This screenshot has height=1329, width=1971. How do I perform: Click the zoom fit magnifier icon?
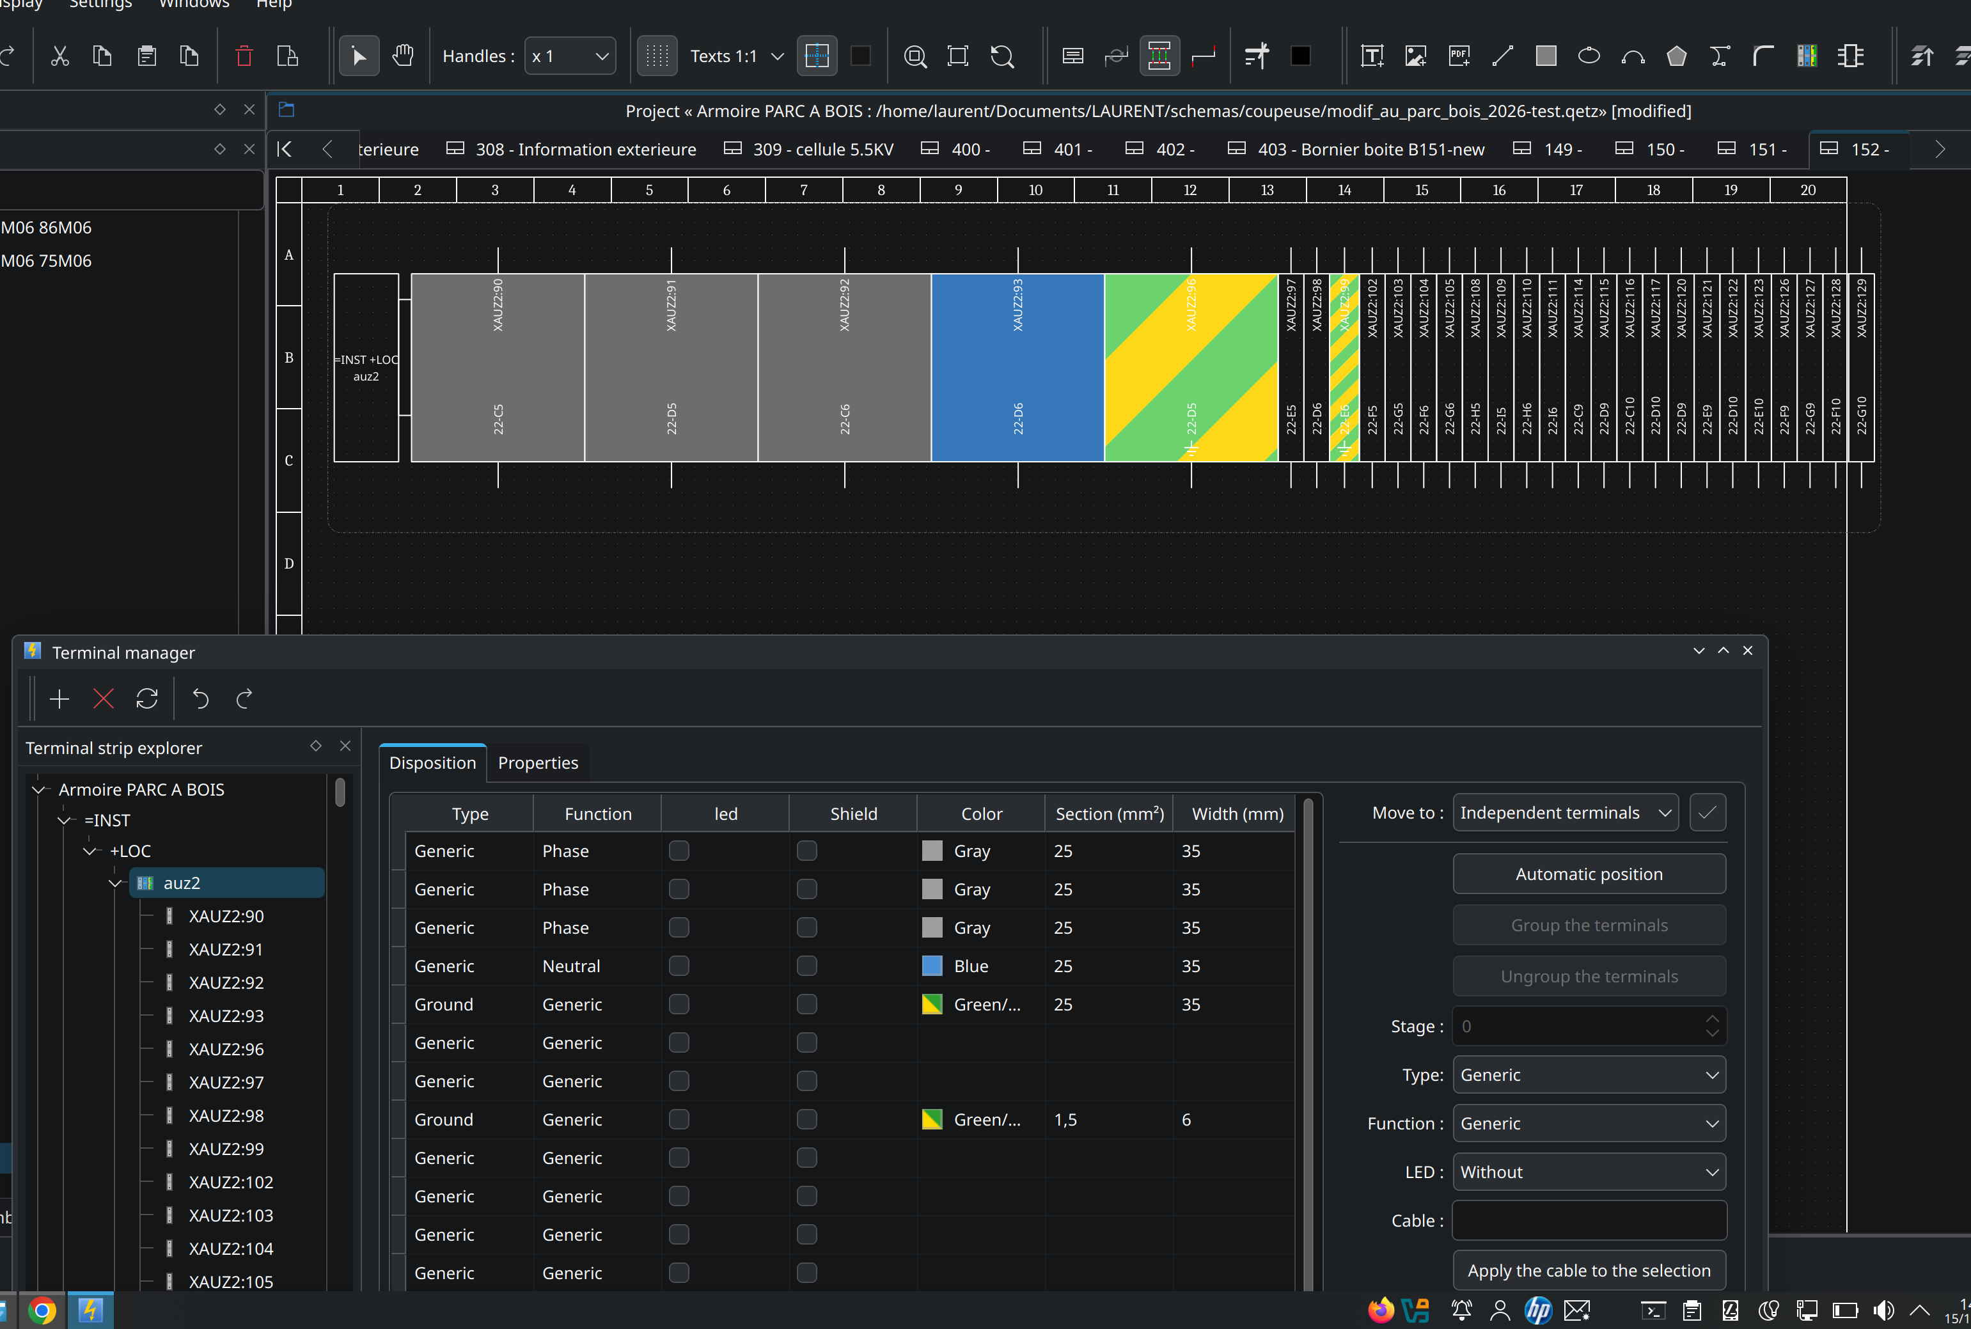point(915,56)
